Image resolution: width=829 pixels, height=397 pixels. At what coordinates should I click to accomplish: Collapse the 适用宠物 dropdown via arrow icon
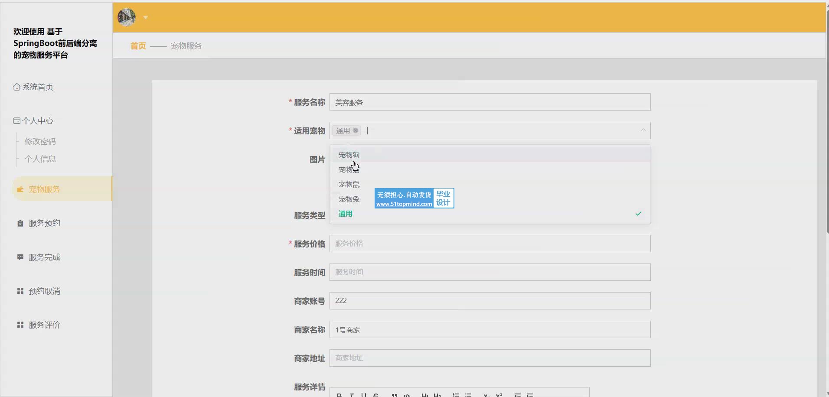(643, 130)
